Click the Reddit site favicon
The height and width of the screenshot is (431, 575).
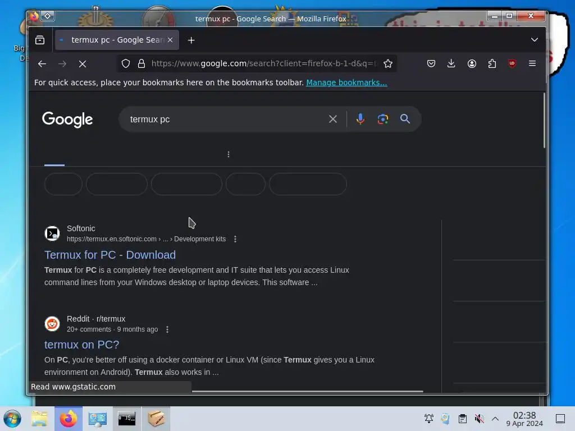click(52, 324)
